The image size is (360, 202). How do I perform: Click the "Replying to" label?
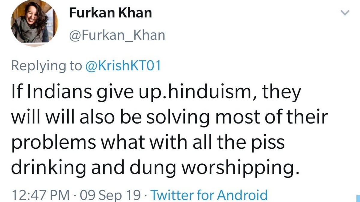click(46, 66)
